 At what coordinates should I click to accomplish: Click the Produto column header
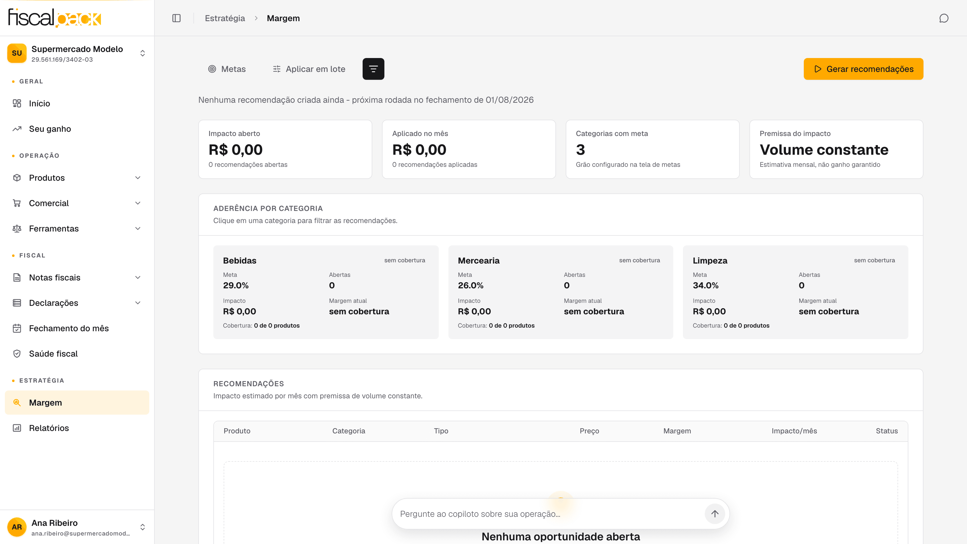pos(237,431)
